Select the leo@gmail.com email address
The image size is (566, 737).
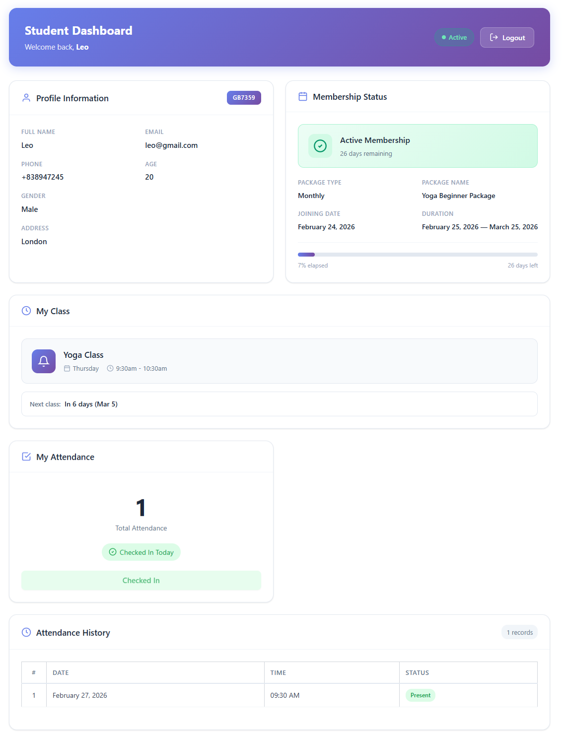click(x=171, y=145)
